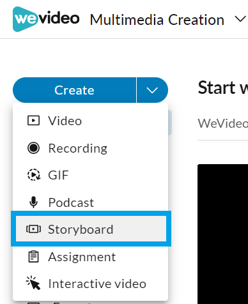Select Assignment in the Create menu
248x304 pixels.
pyautogui.click(x=90, y=257)
